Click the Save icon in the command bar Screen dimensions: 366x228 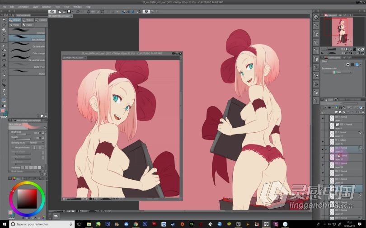pyautogui.click(x=69, y=11)
